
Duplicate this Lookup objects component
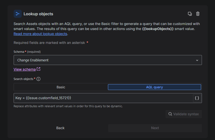[190, 14]
